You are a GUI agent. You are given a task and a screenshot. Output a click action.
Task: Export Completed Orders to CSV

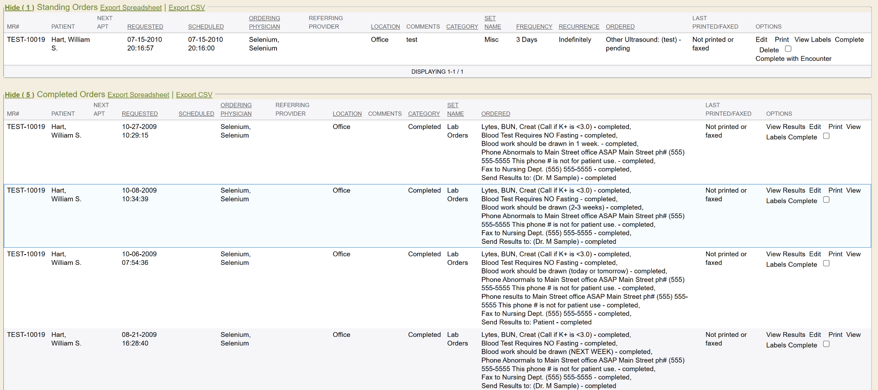point(194,95)
